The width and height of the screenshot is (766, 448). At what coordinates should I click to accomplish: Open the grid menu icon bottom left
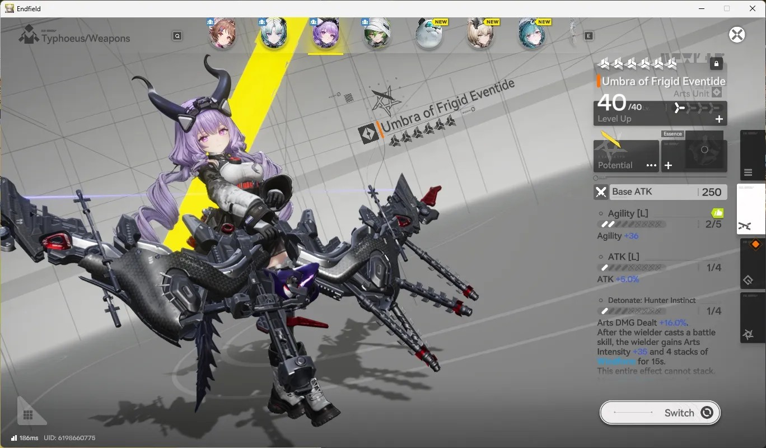point(28,415)
